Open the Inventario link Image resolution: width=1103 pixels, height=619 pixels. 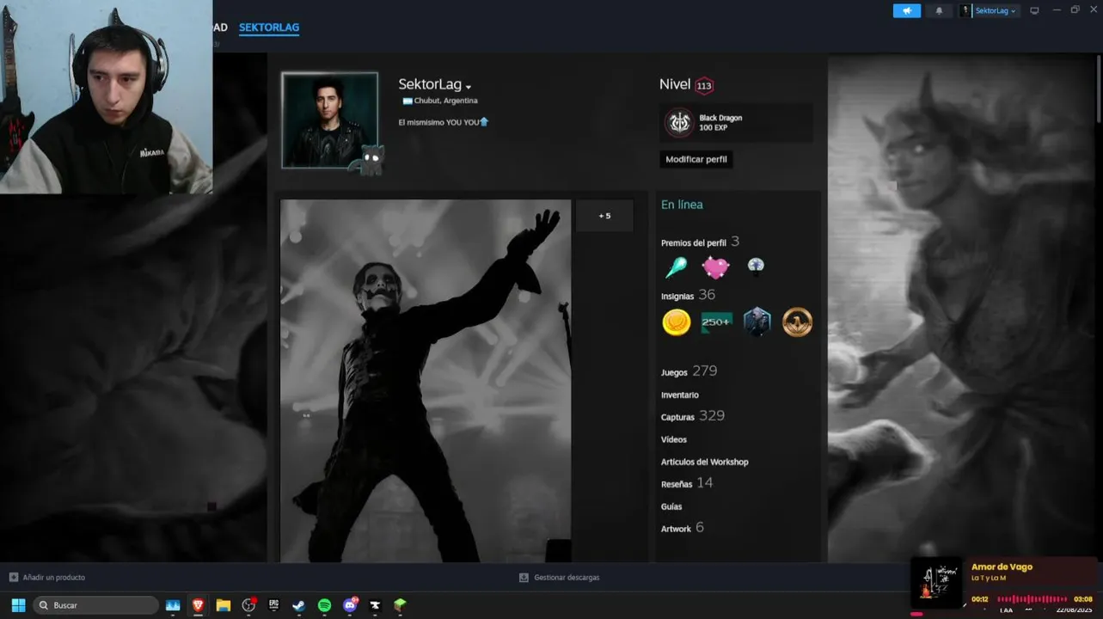tap(680, 395)
